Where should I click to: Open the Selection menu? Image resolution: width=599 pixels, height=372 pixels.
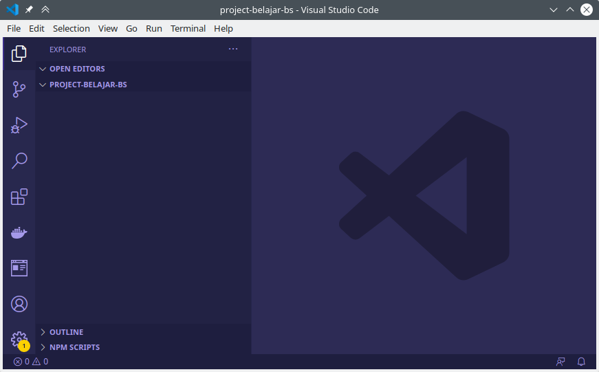[x=72, y=29]
